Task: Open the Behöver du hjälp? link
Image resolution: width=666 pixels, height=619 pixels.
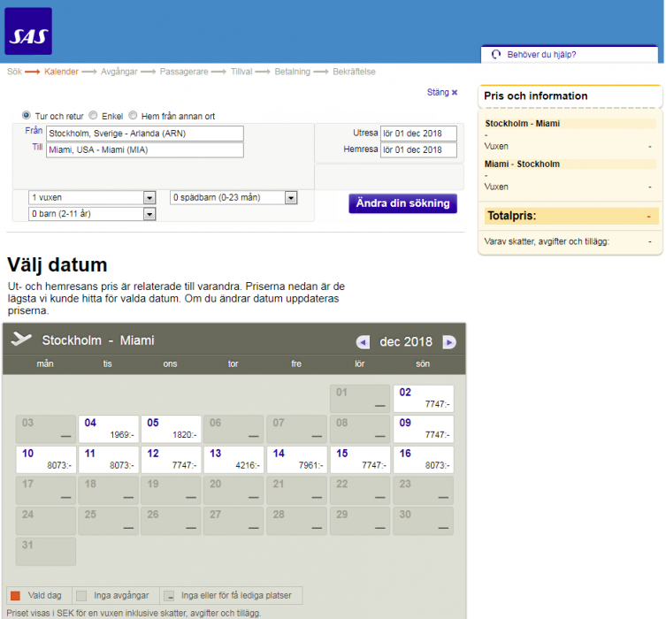Action: click(x=541, y=54)
